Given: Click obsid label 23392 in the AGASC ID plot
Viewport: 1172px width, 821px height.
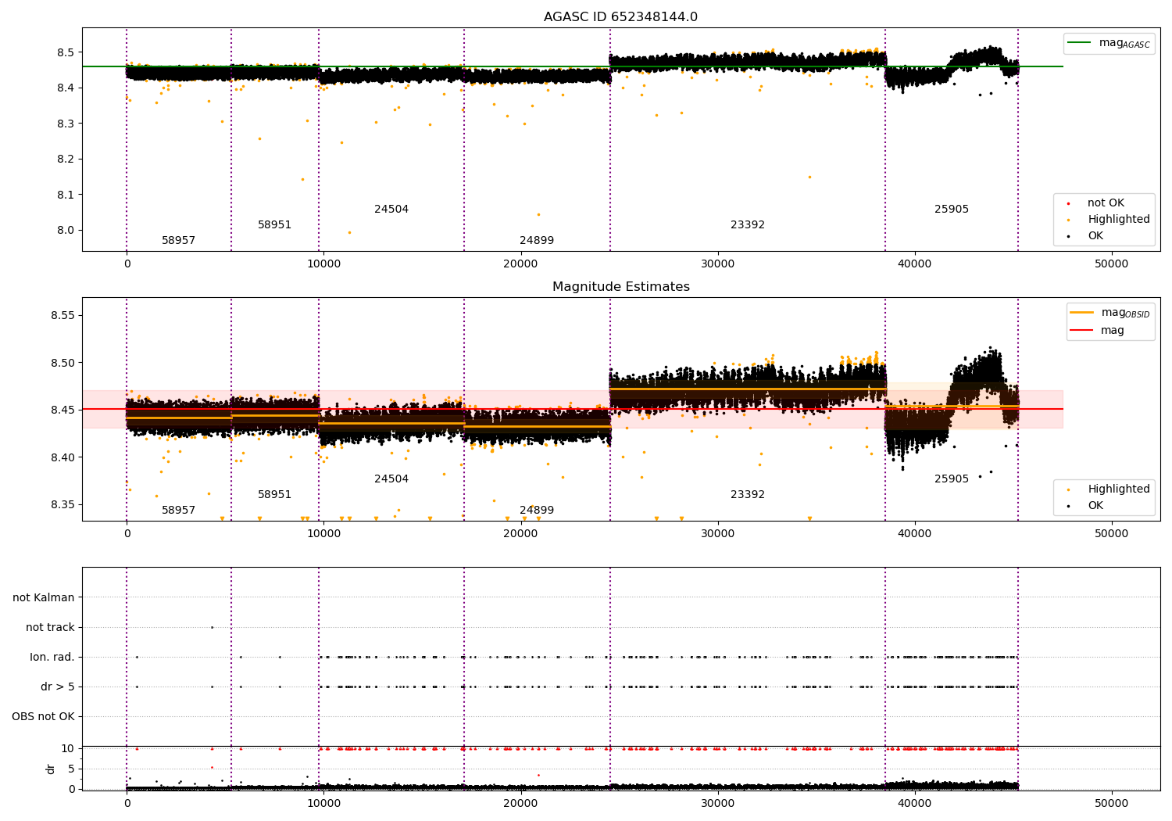Looking at the screenshot, I should (748, 225).
